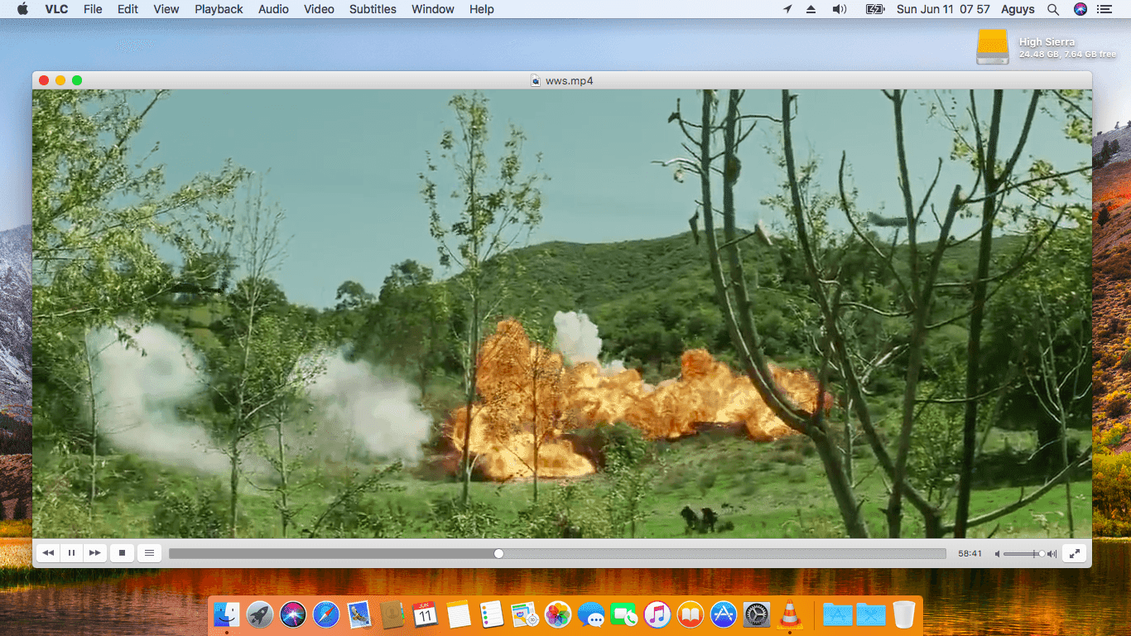Click the eject icon in menu bar
The image size is (1131, 636).
[811, 9]
